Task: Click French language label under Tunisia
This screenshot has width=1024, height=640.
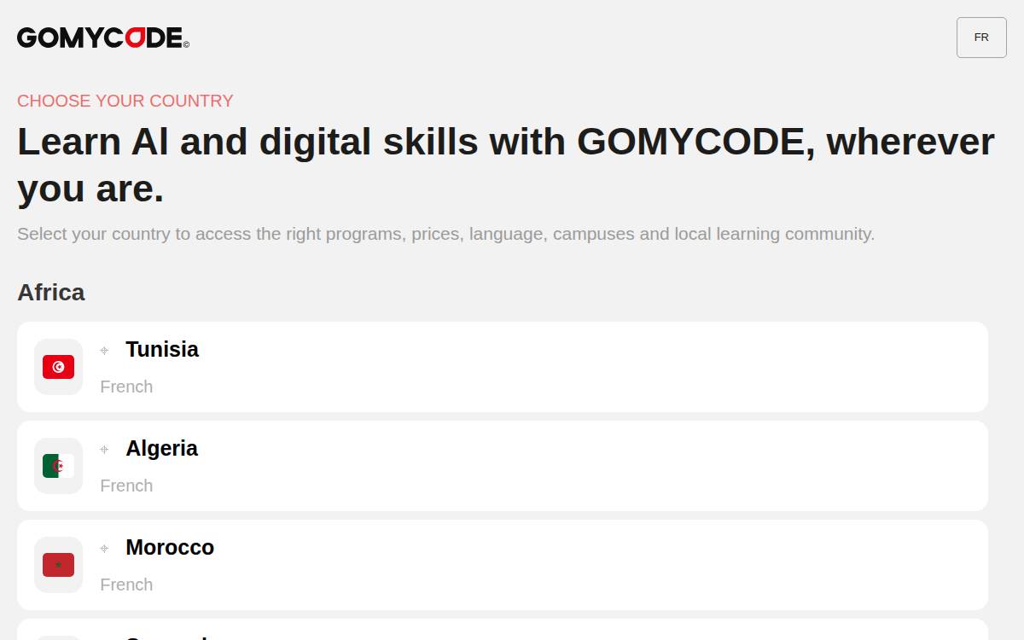Action: coord(126,387)
